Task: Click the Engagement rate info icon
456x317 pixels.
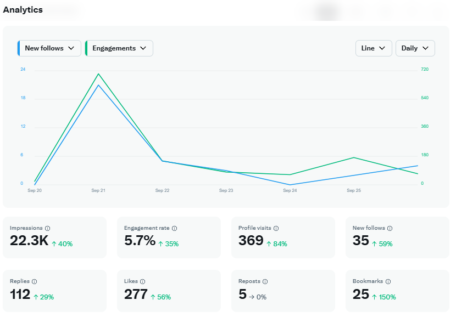Action: tap(175, 229)
